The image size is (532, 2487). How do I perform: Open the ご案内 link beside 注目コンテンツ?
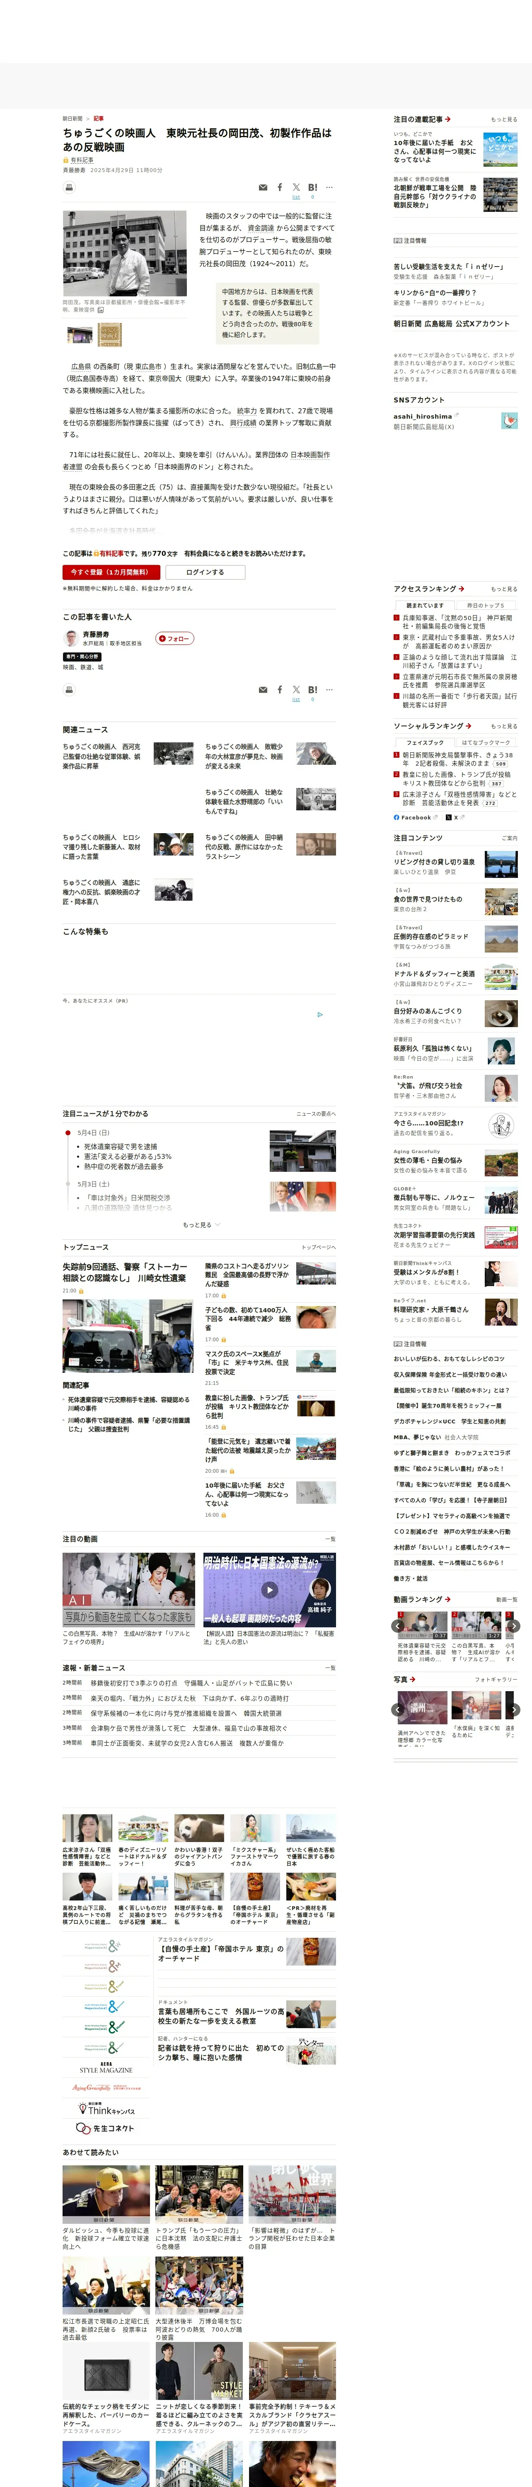(x=510, y=838)
